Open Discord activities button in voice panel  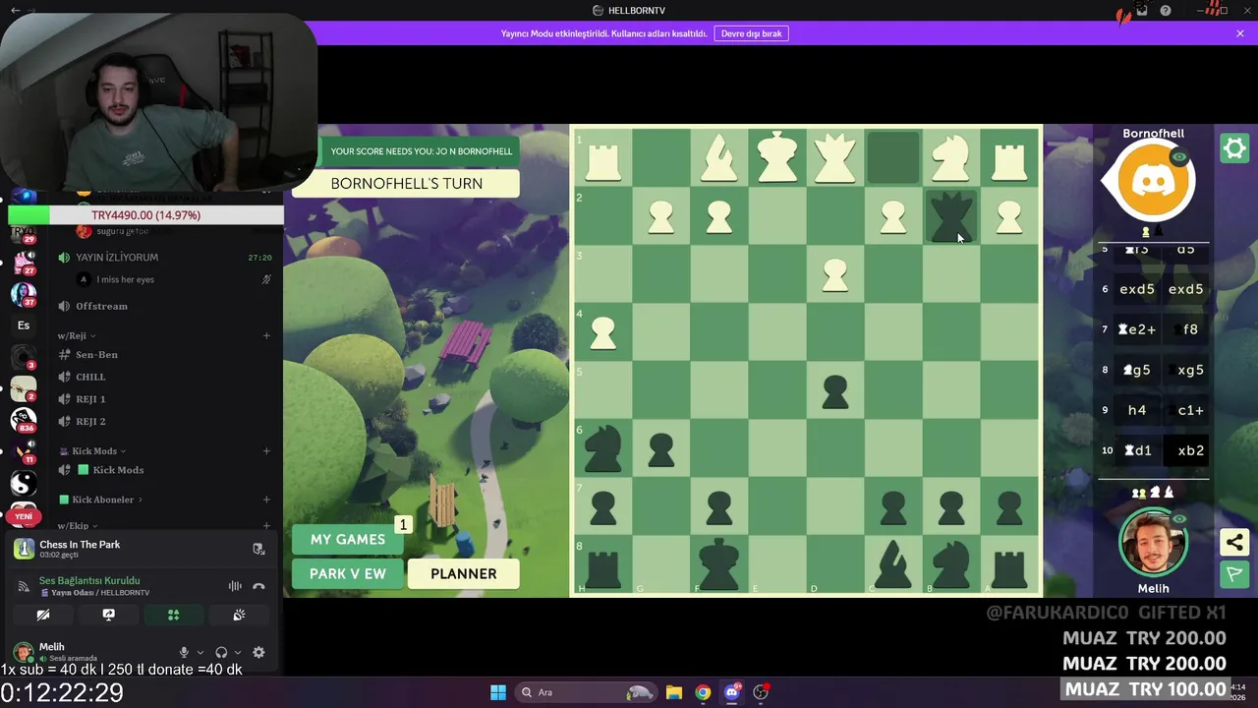tap(173, 615)
